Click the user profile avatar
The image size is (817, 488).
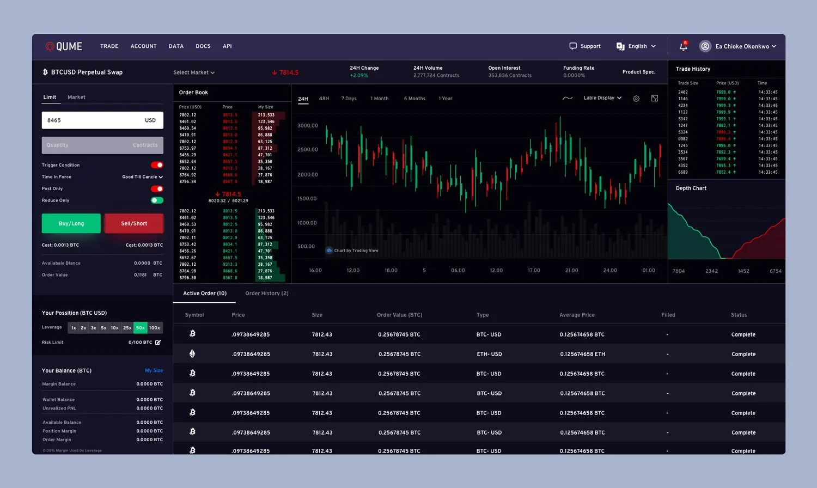[705, 46]
